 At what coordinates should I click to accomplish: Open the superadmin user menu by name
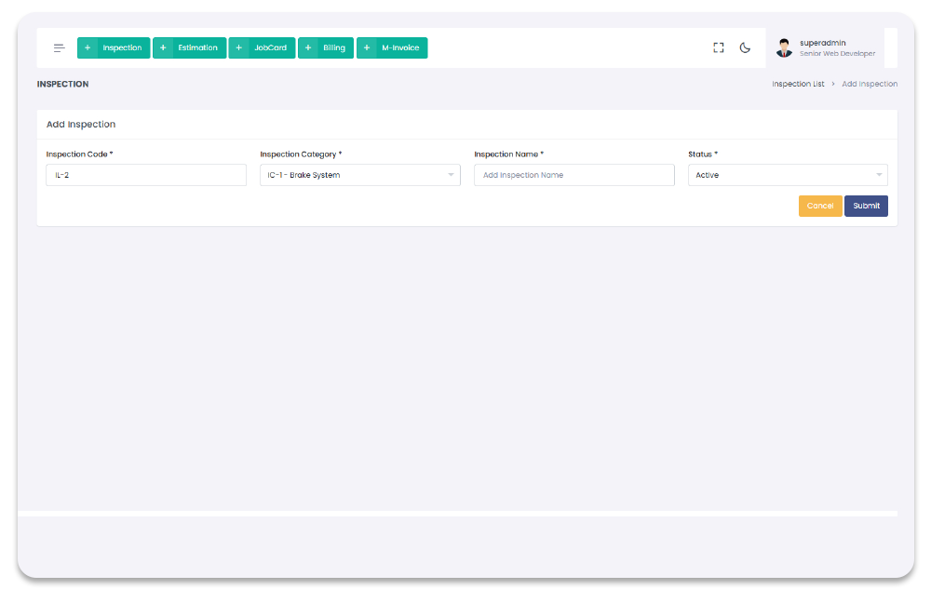point(821,43)
